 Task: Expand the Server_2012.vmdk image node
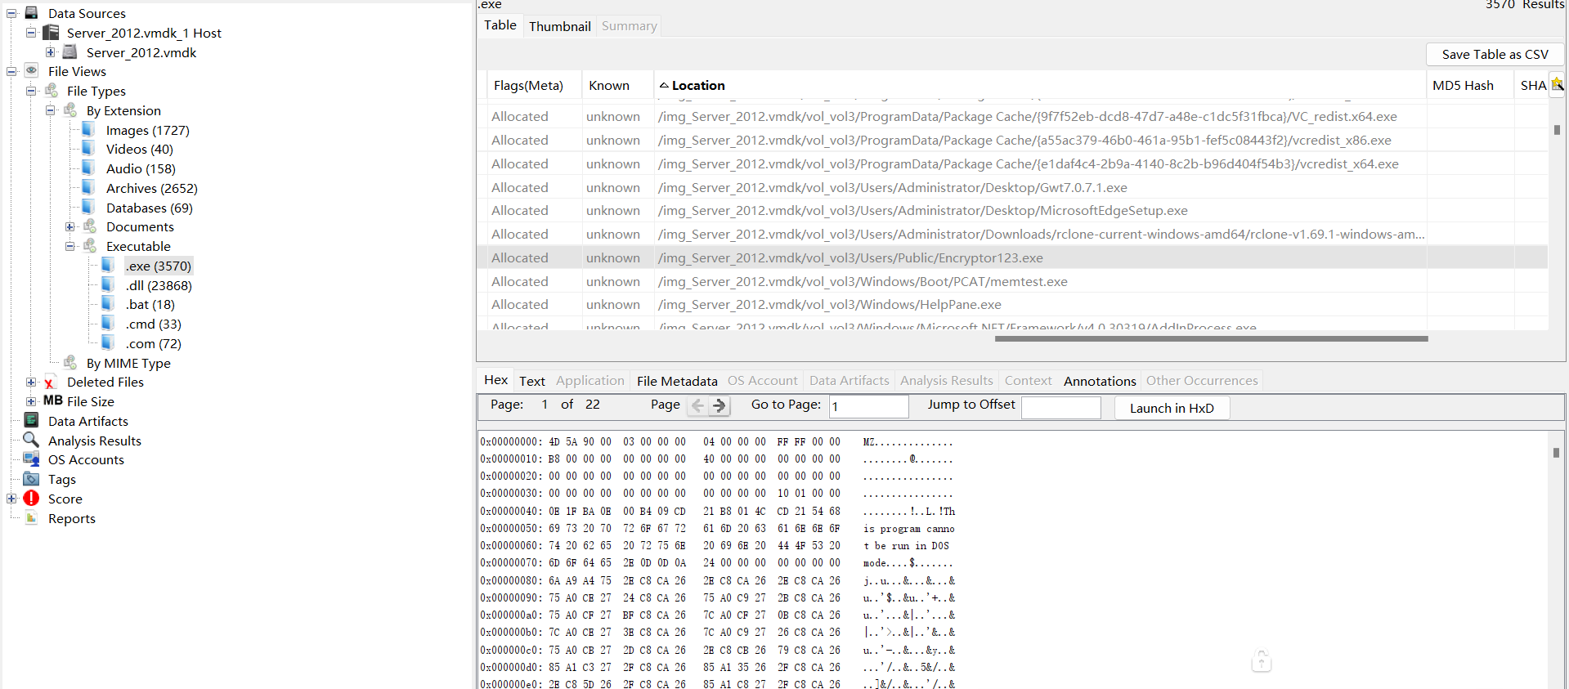51,52
